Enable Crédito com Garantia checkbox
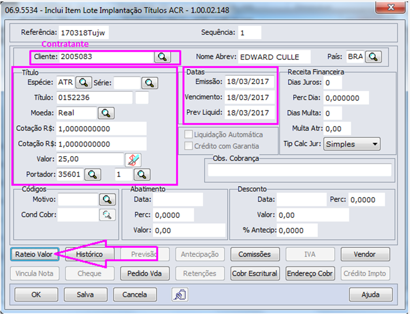Image resolution: width=410 pixels, height=318 pixels. [188, 146]
